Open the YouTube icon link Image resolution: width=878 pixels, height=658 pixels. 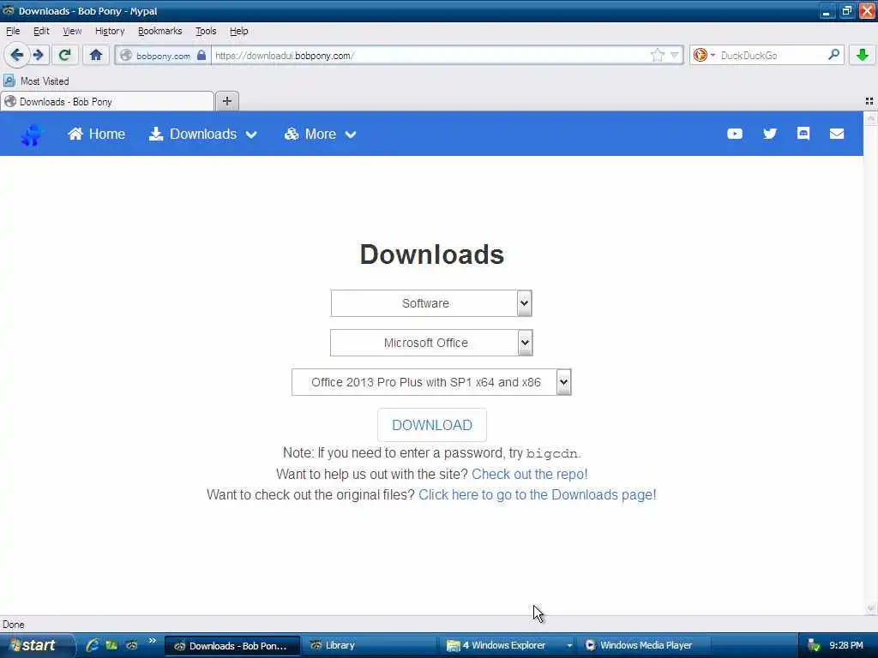tap(735, 134)
